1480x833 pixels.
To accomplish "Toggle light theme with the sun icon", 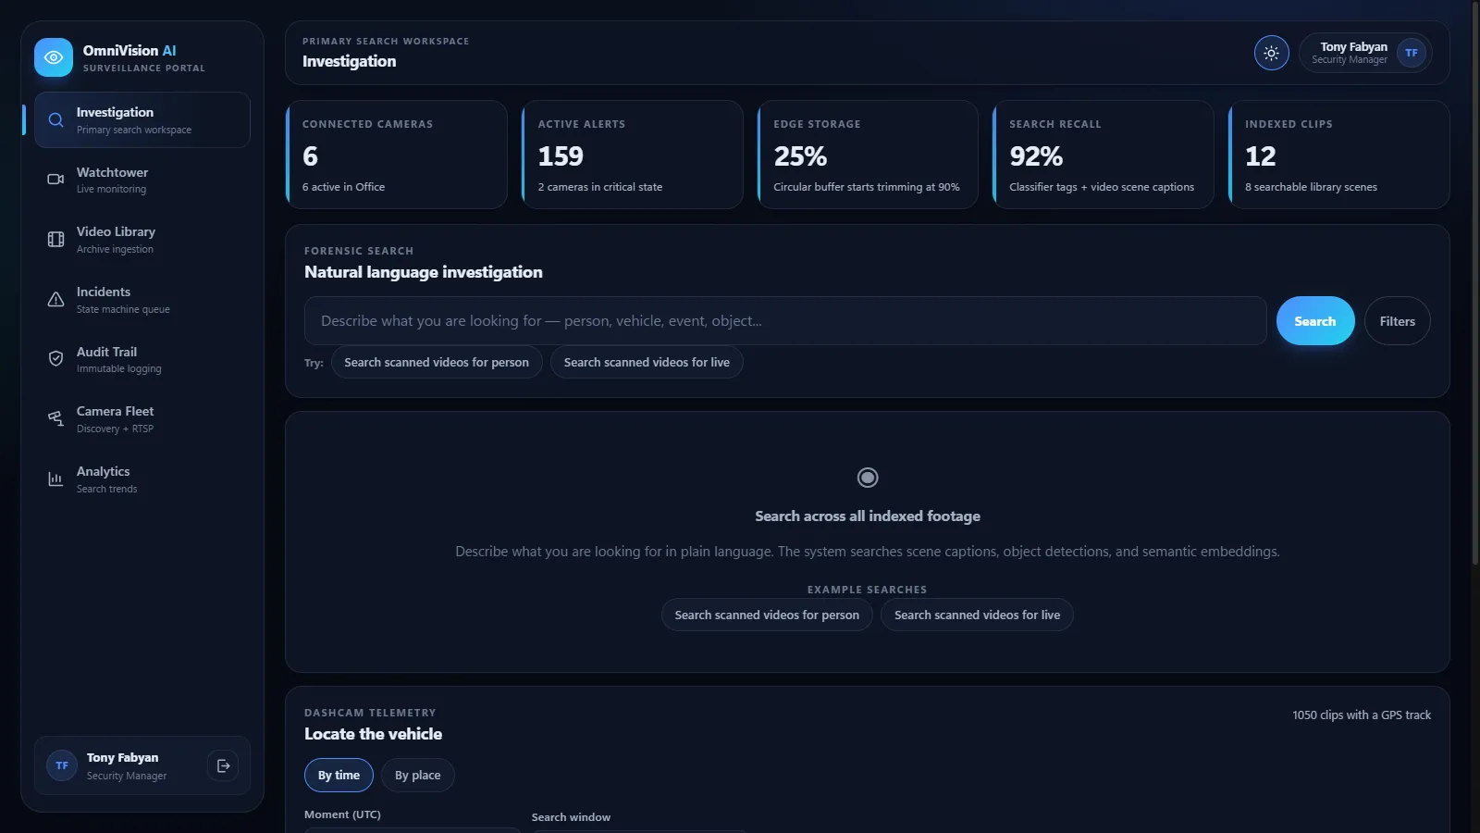I will click(1272, 53).
